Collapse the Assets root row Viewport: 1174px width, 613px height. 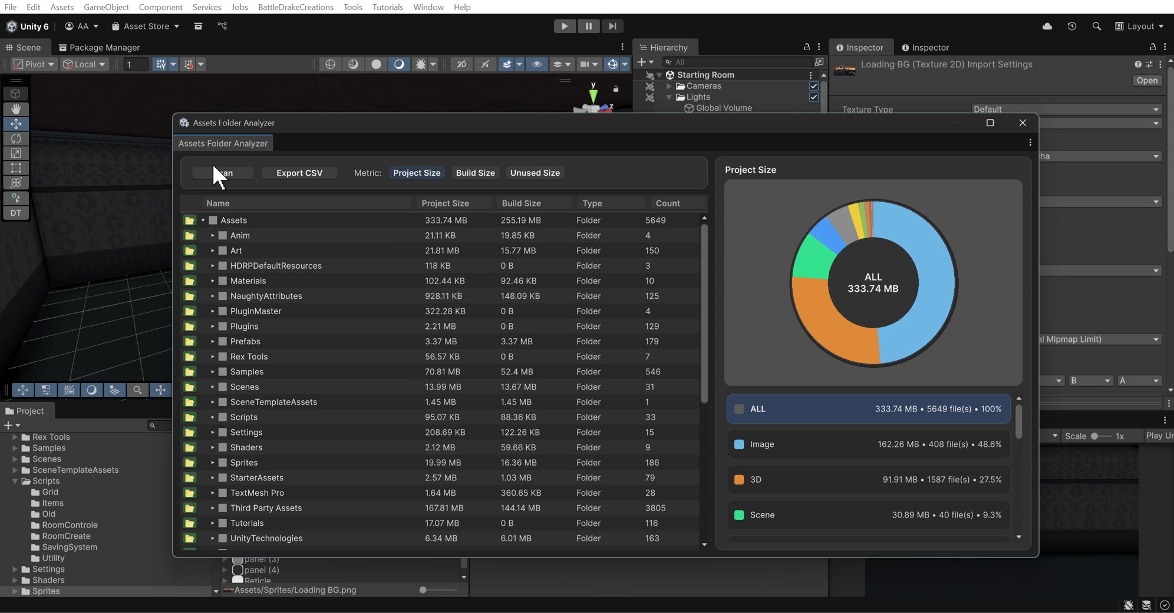click(203, 220)
